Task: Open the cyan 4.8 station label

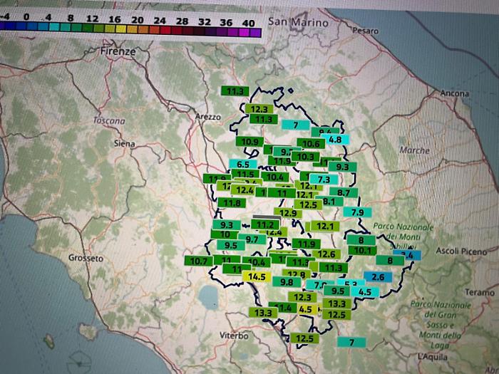Action: [x=337, y=140]
